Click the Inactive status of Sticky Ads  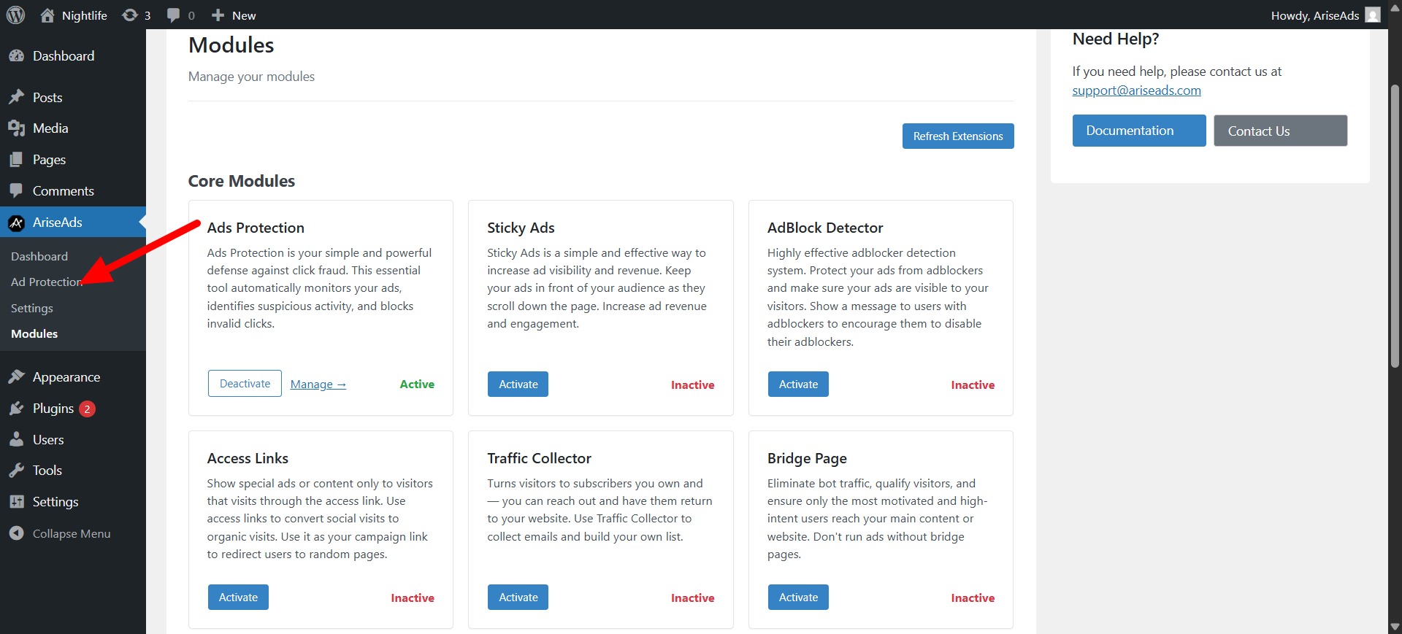pos(693,385)
